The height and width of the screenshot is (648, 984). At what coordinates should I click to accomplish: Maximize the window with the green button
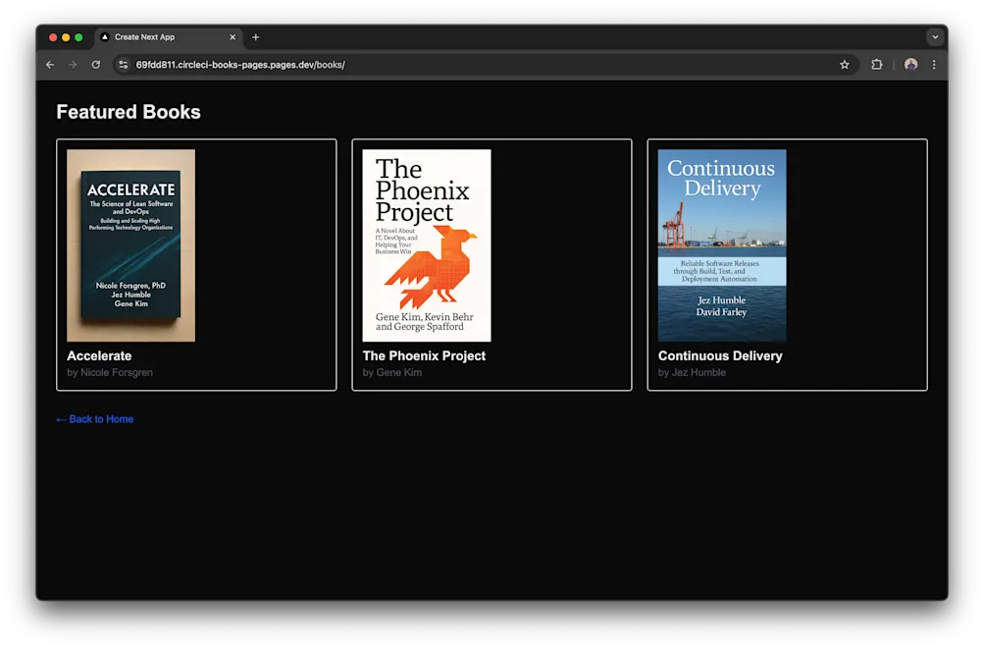click(78, 37)
